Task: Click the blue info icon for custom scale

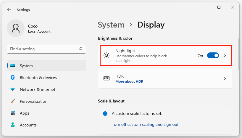Action: 105,114
